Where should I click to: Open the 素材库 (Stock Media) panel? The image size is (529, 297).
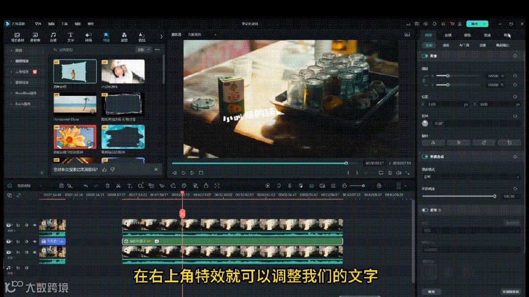tap(35, 37)
